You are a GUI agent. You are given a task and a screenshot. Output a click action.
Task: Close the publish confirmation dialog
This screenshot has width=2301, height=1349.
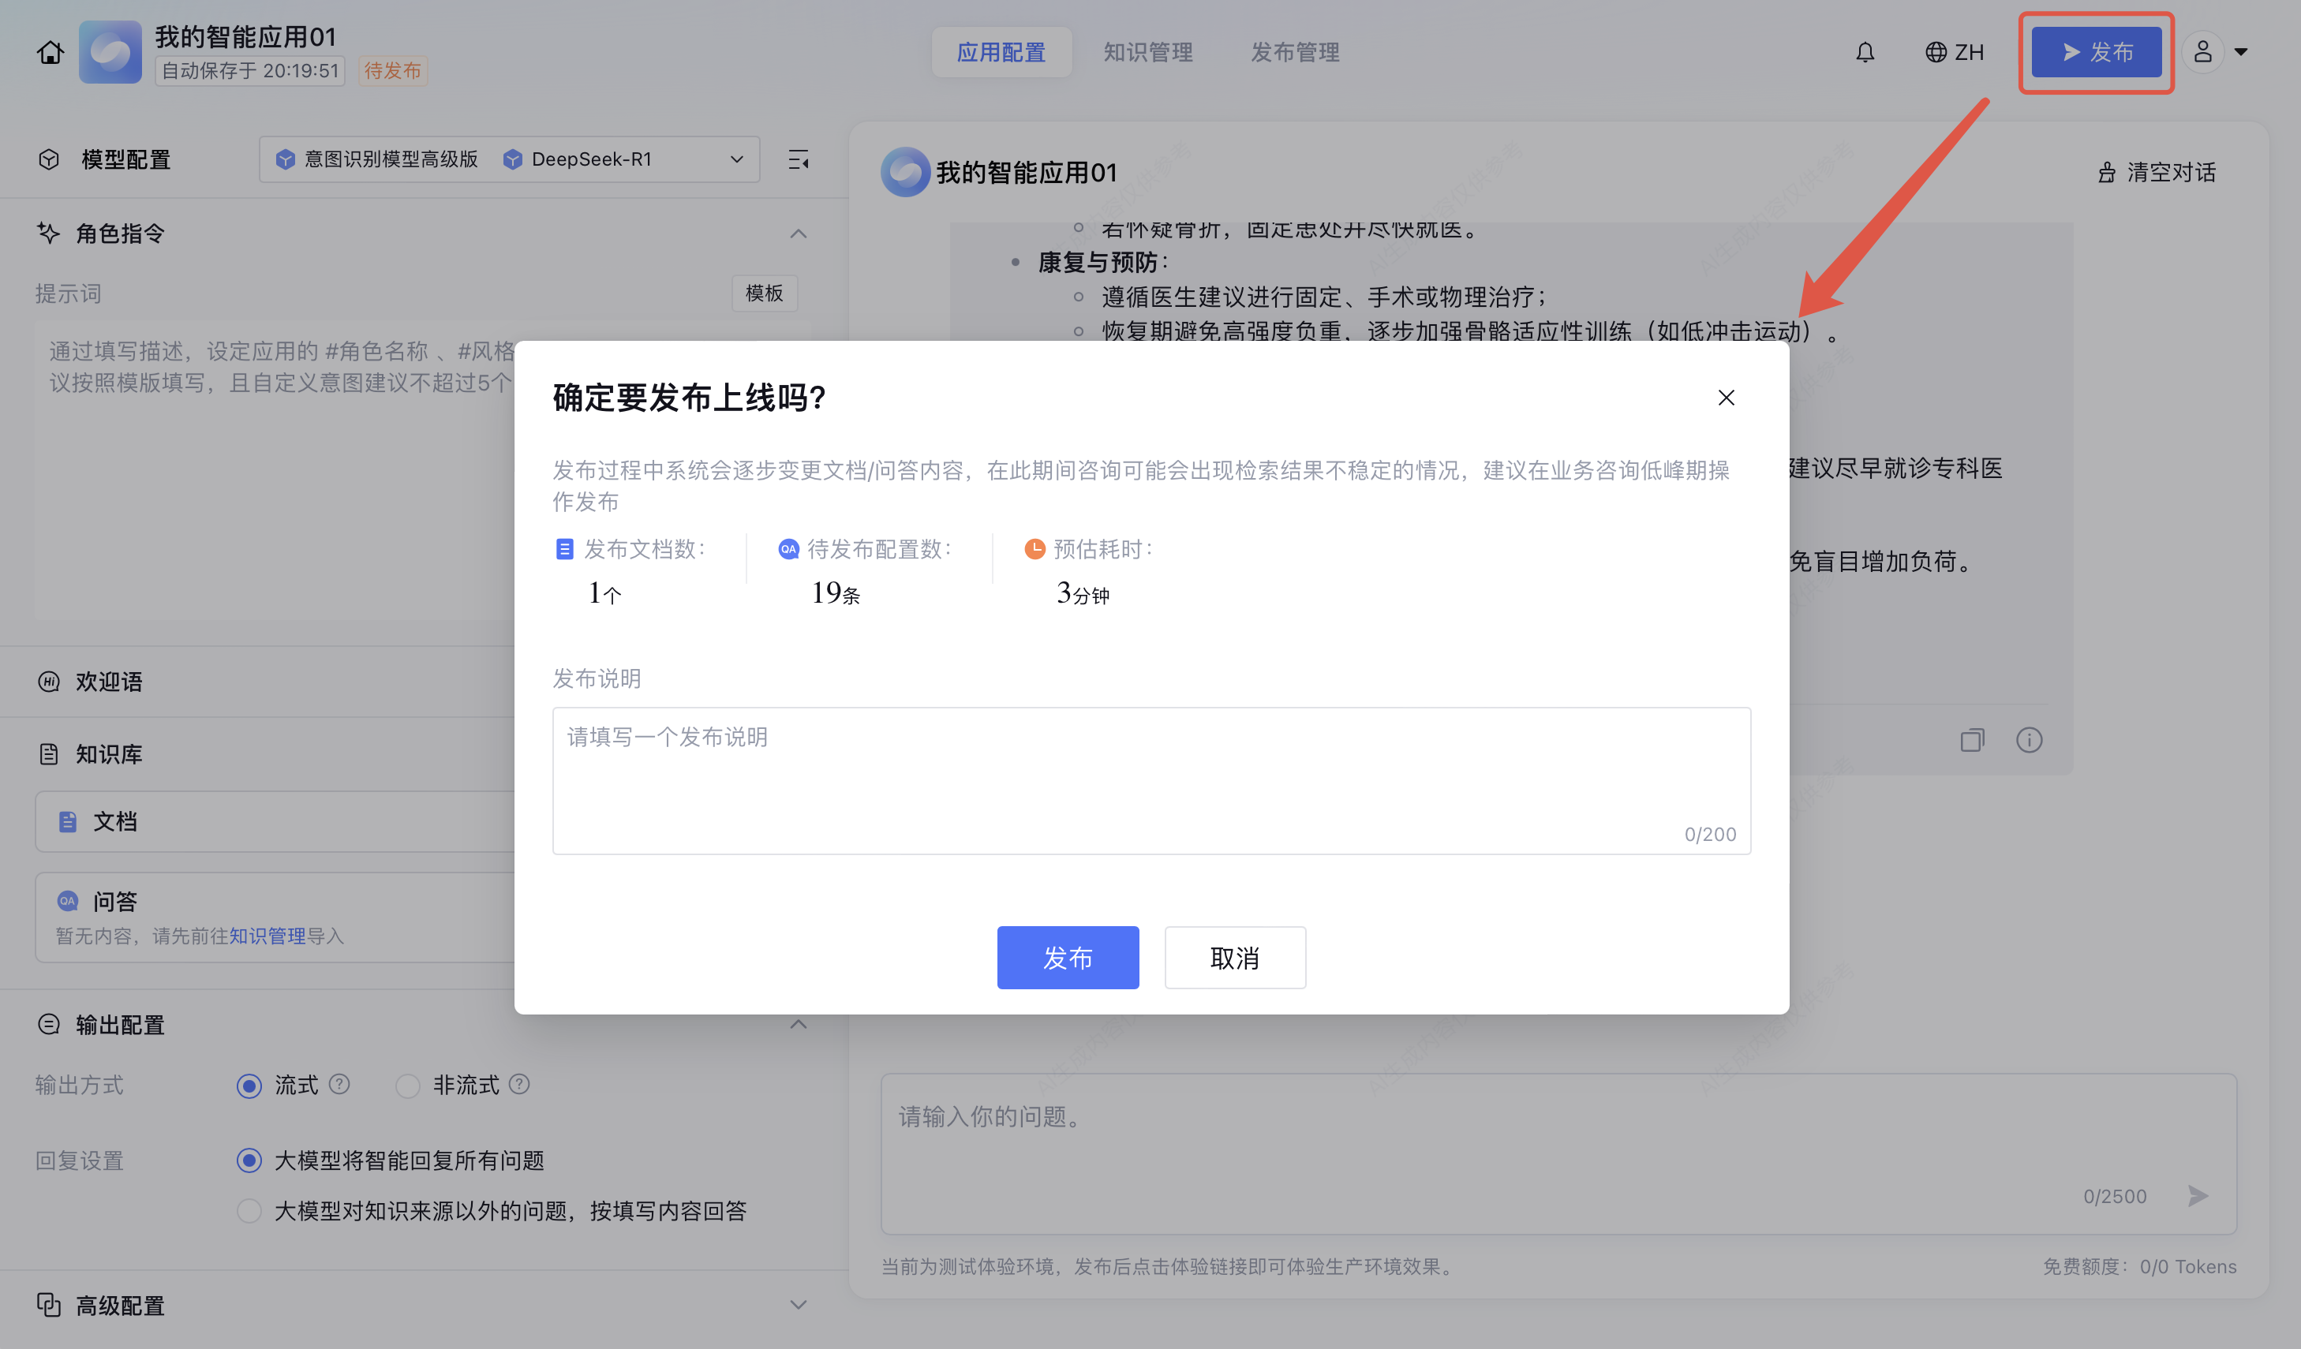pyautogui.click(x=1726, y=398)
